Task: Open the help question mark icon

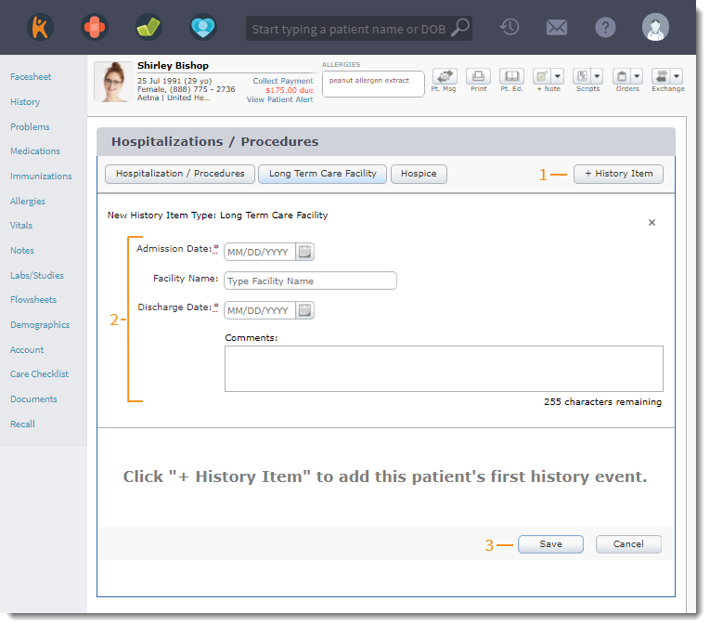Action: click(605, 28)
